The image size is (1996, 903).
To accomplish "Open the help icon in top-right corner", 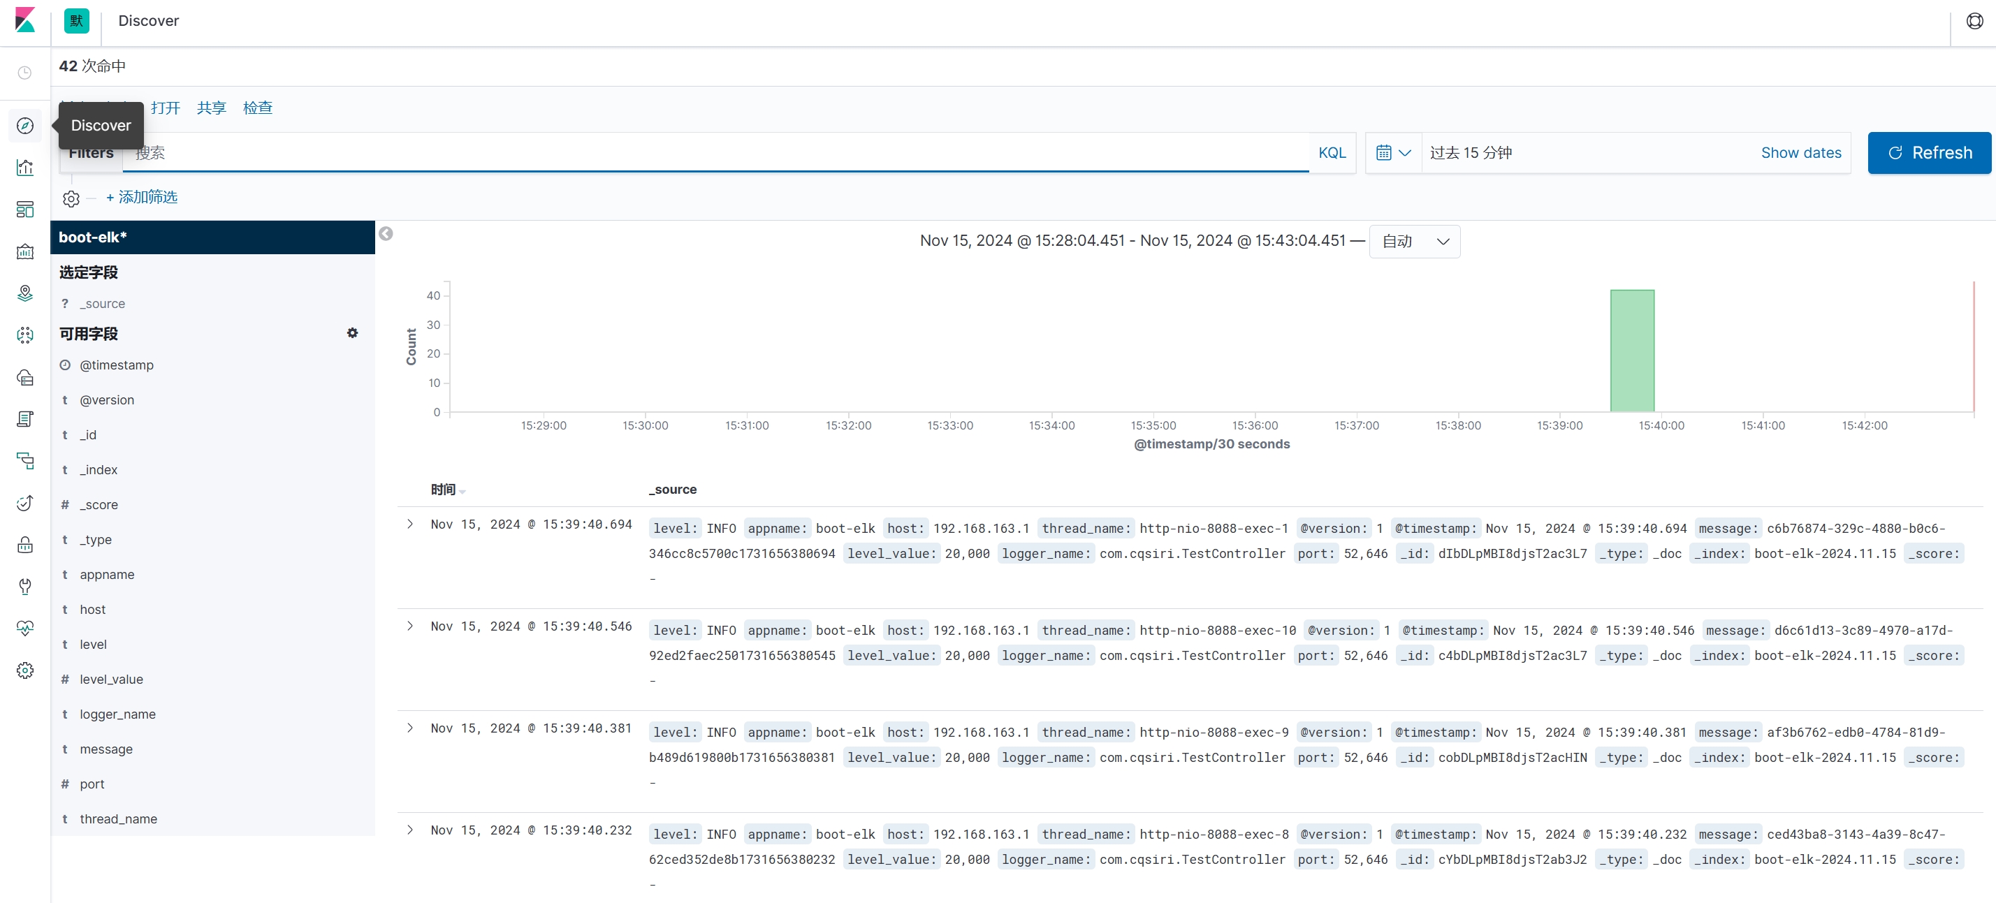I will [1974, 21].
